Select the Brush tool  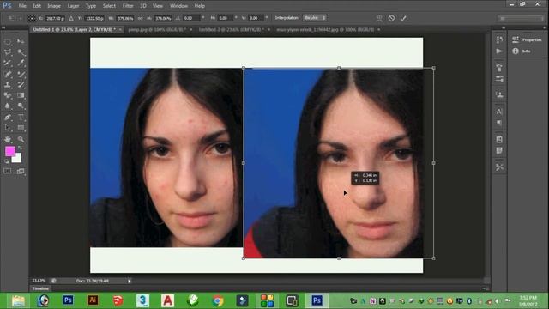pos(21,74)
